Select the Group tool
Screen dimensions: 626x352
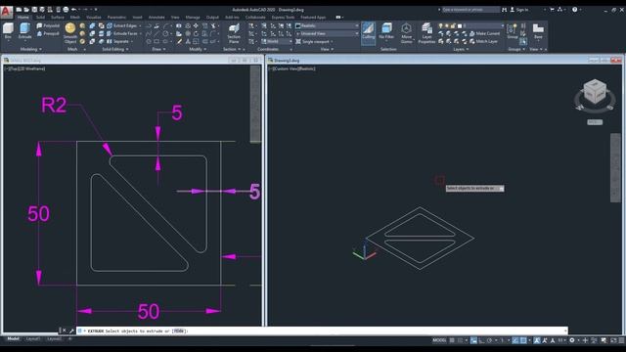point(513,31)
